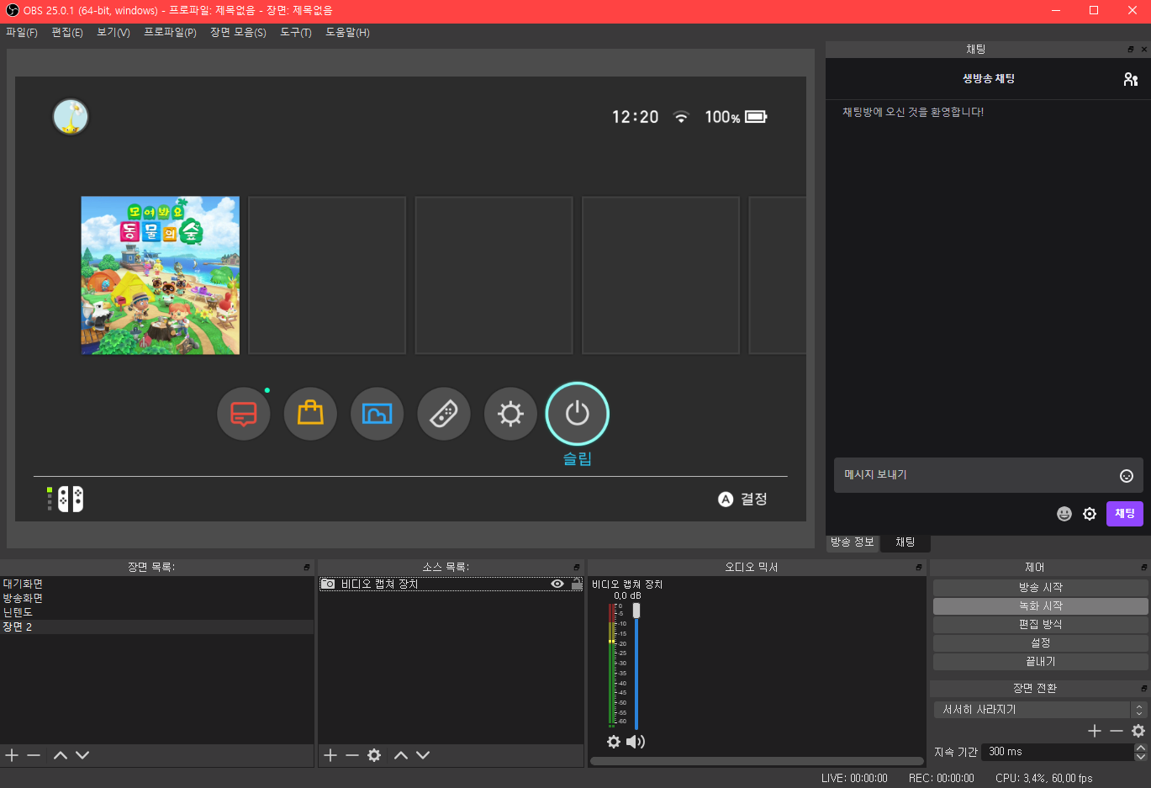Click the Wi-Fi signal icon
The width and height of the screenshot is (1151, 788).
click(681, 117)
